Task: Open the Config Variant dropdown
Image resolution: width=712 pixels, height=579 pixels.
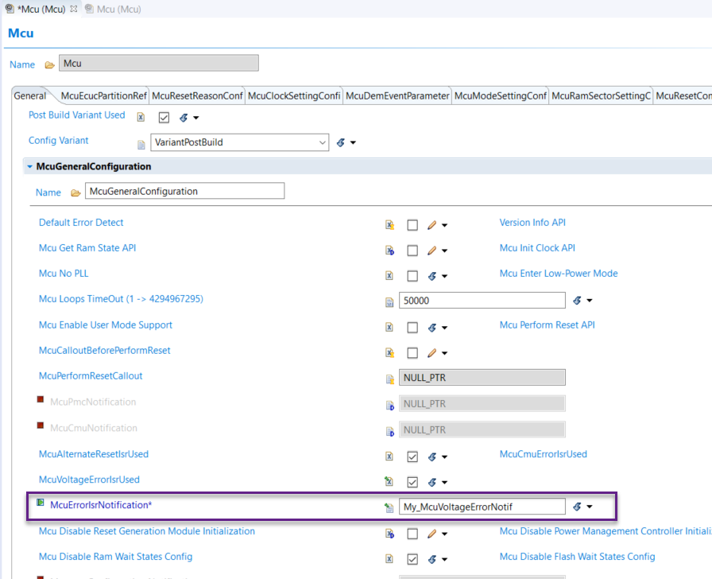Action: coord(322,143)
